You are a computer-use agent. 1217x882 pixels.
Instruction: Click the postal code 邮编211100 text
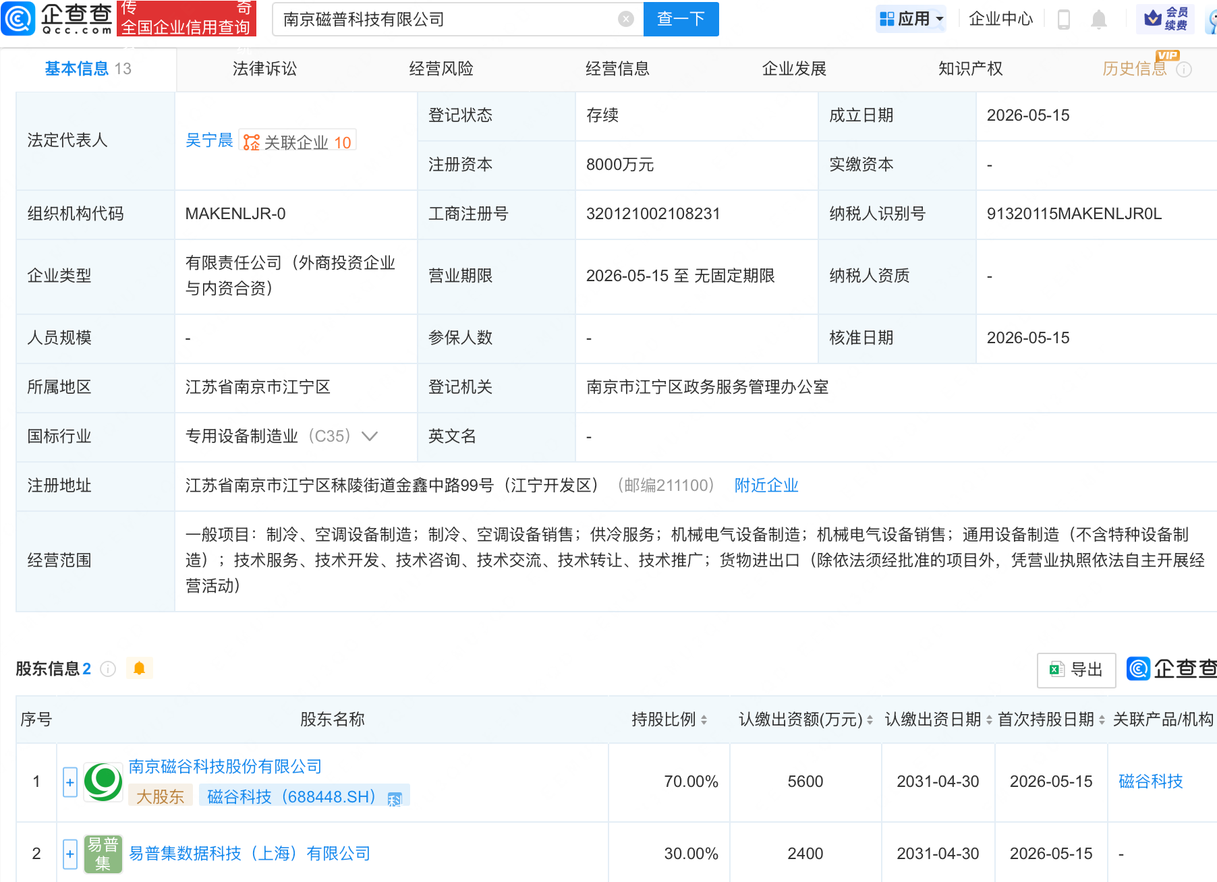coord(665,486)
